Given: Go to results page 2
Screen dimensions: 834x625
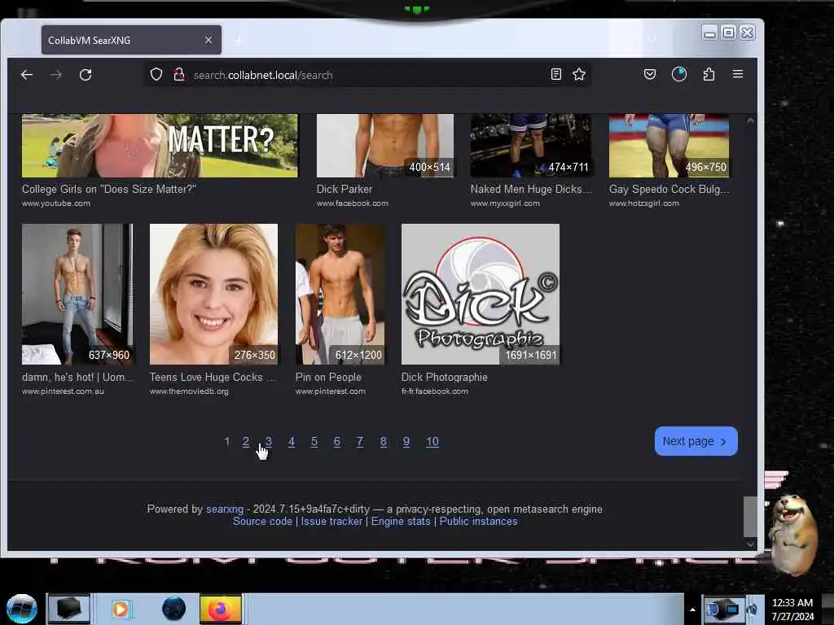Looking at the screenshot, I should pos(246,442).
